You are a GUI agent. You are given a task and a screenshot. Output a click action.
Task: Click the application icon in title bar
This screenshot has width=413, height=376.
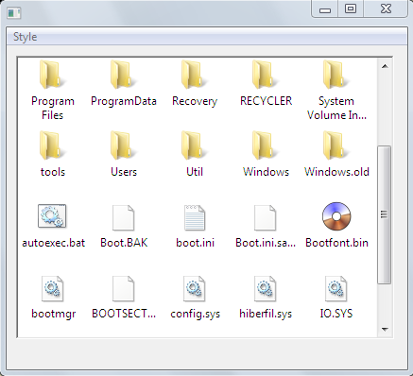(14, 13)
